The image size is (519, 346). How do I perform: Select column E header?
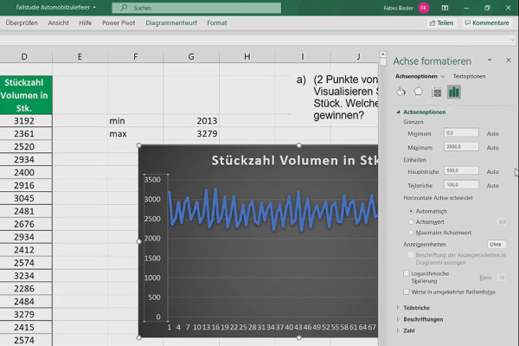[80, 56]
